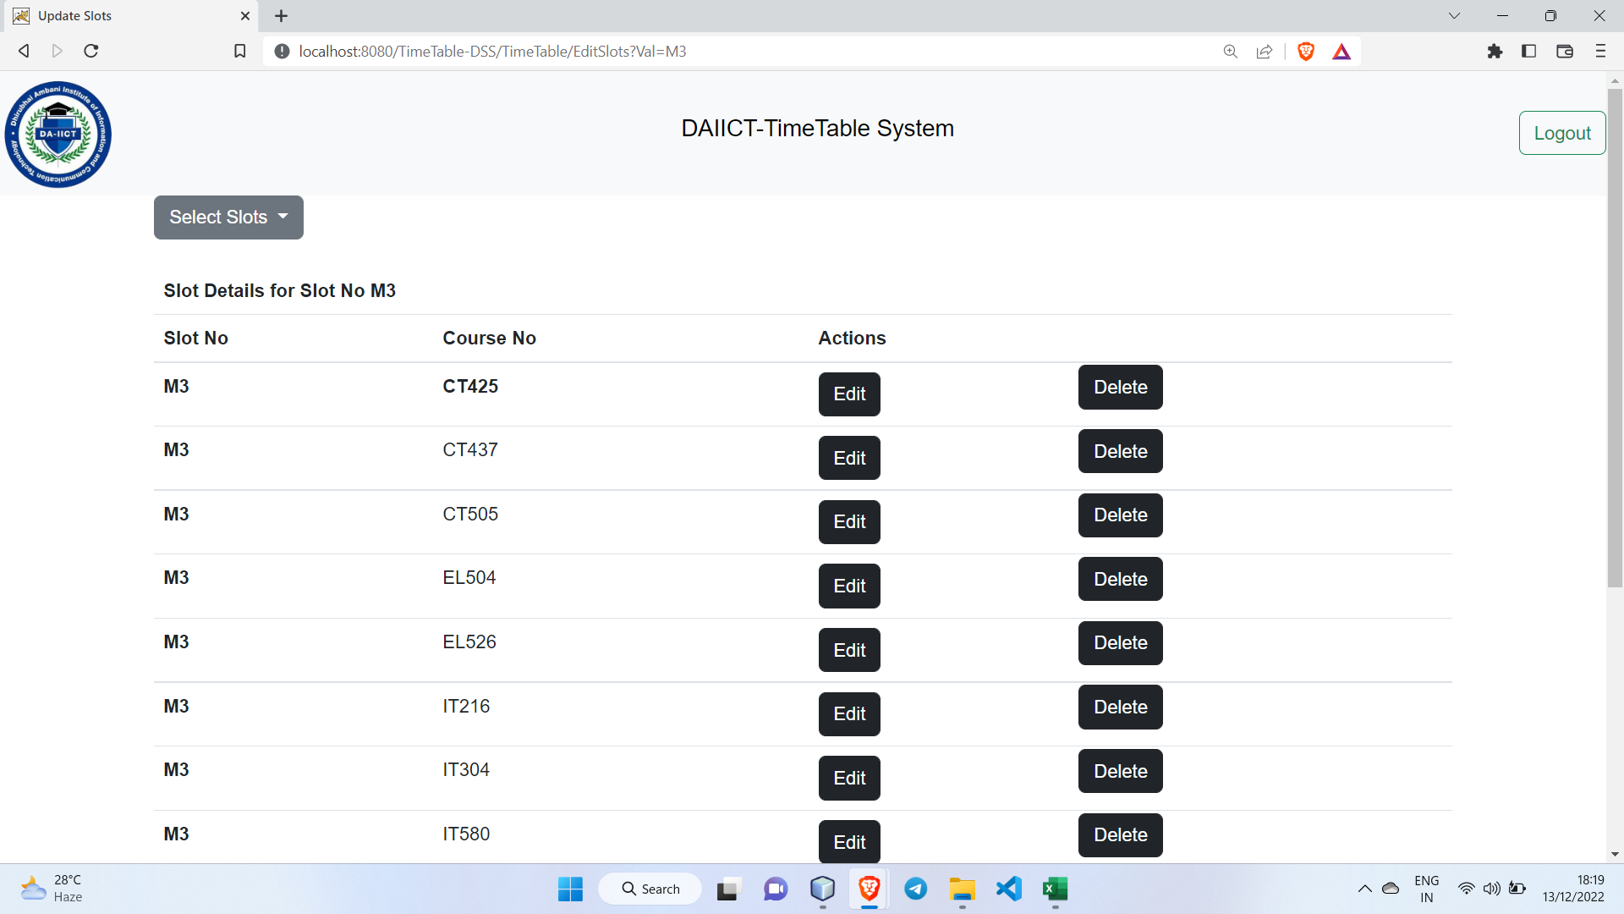Delete the EL526 course row
This screenshot has height=914, width=1624.
click(1120, 643)
